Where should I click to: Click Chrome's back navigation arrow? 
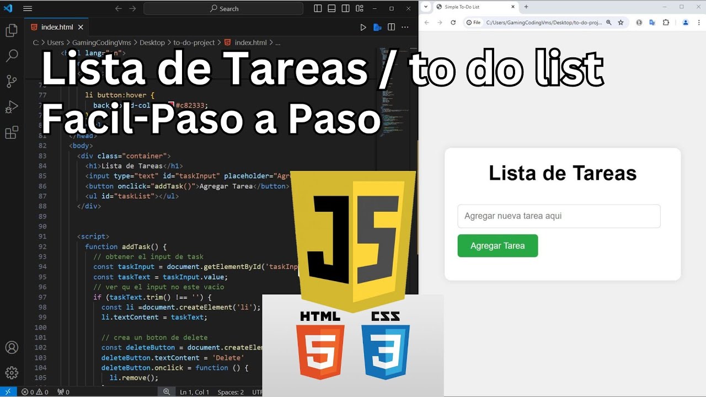(427, 23)
